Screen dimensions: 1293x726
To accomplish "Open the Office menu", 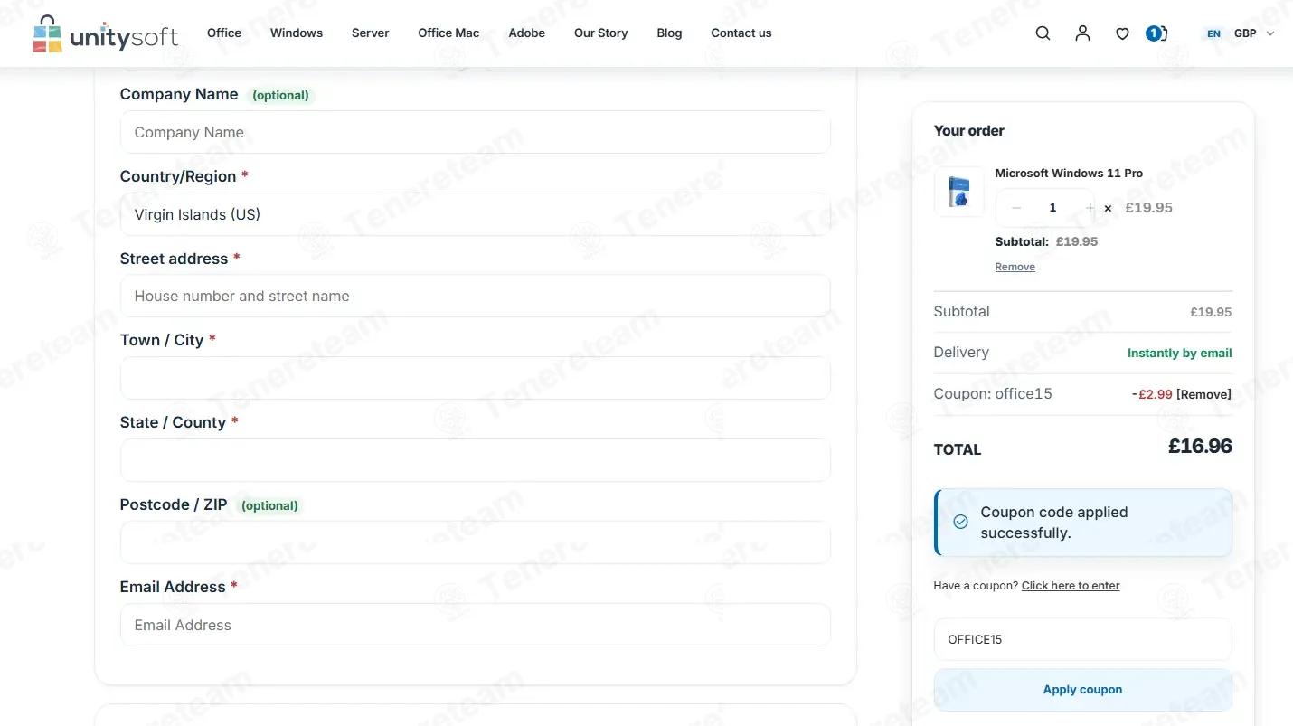I will (224, 33).
